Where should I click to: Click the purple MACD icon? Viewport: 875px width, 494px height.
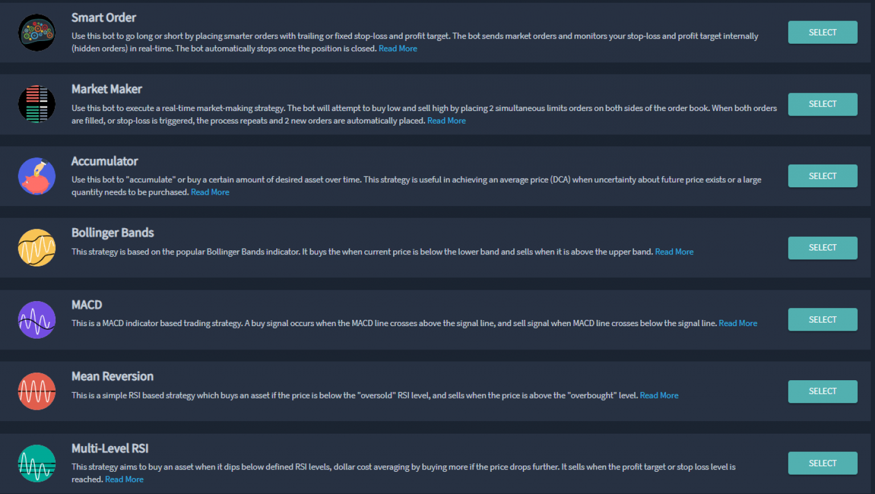point(36,320)
